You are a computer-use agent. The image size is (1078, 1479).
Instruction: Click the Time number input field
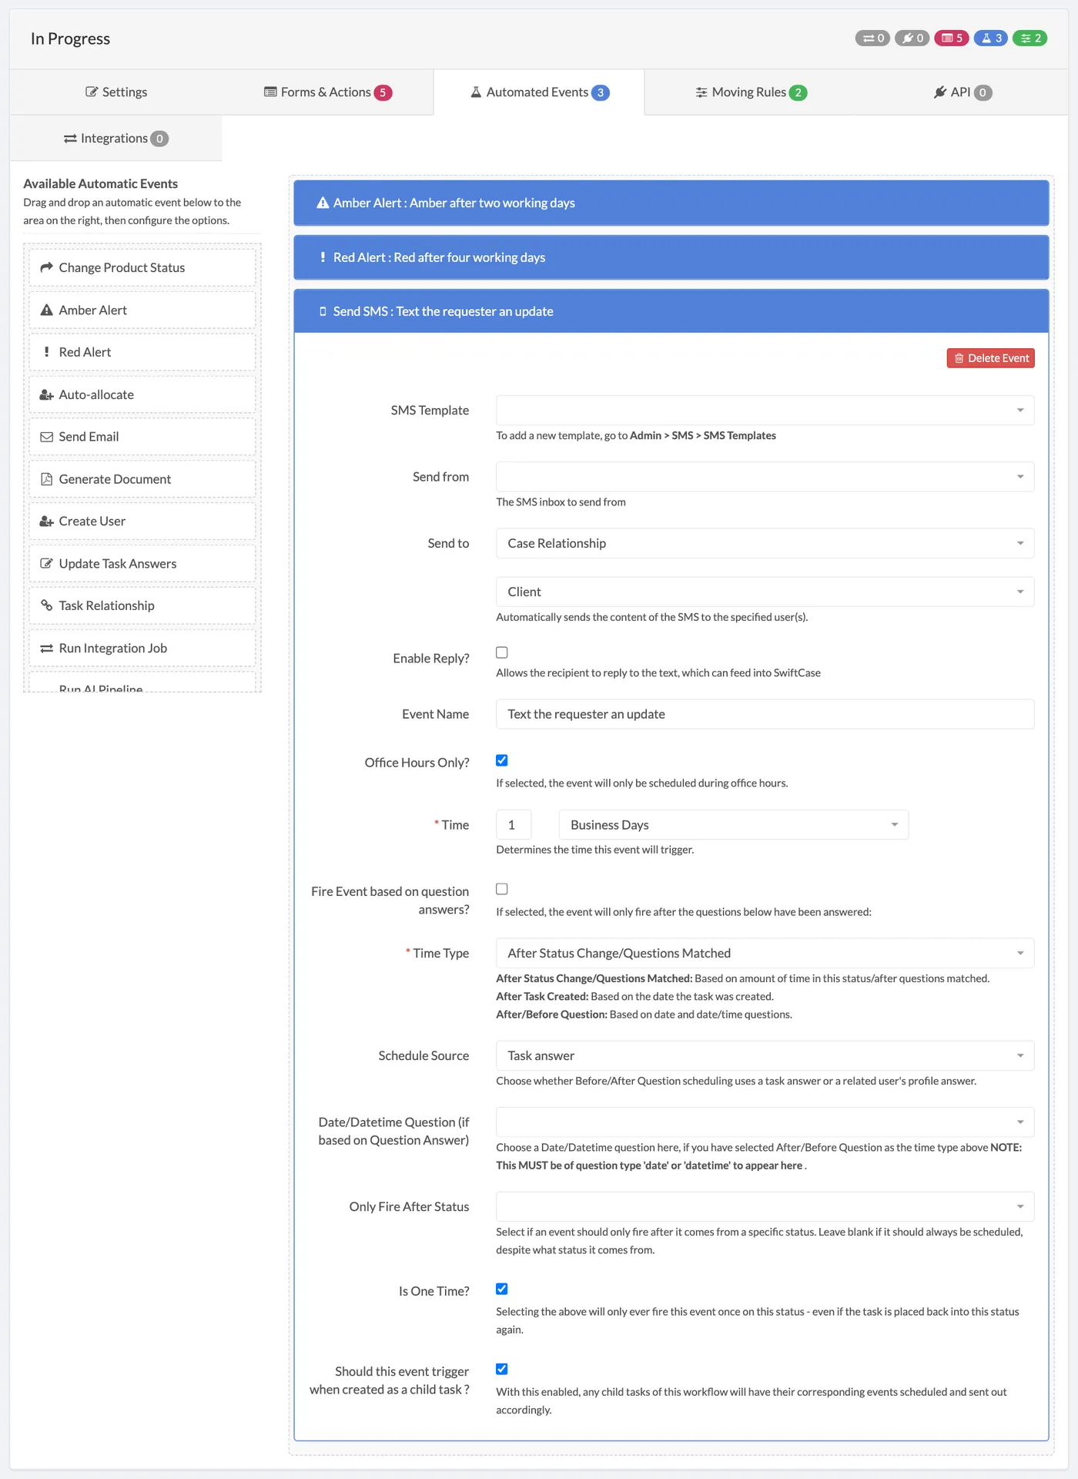coord(514,824)
